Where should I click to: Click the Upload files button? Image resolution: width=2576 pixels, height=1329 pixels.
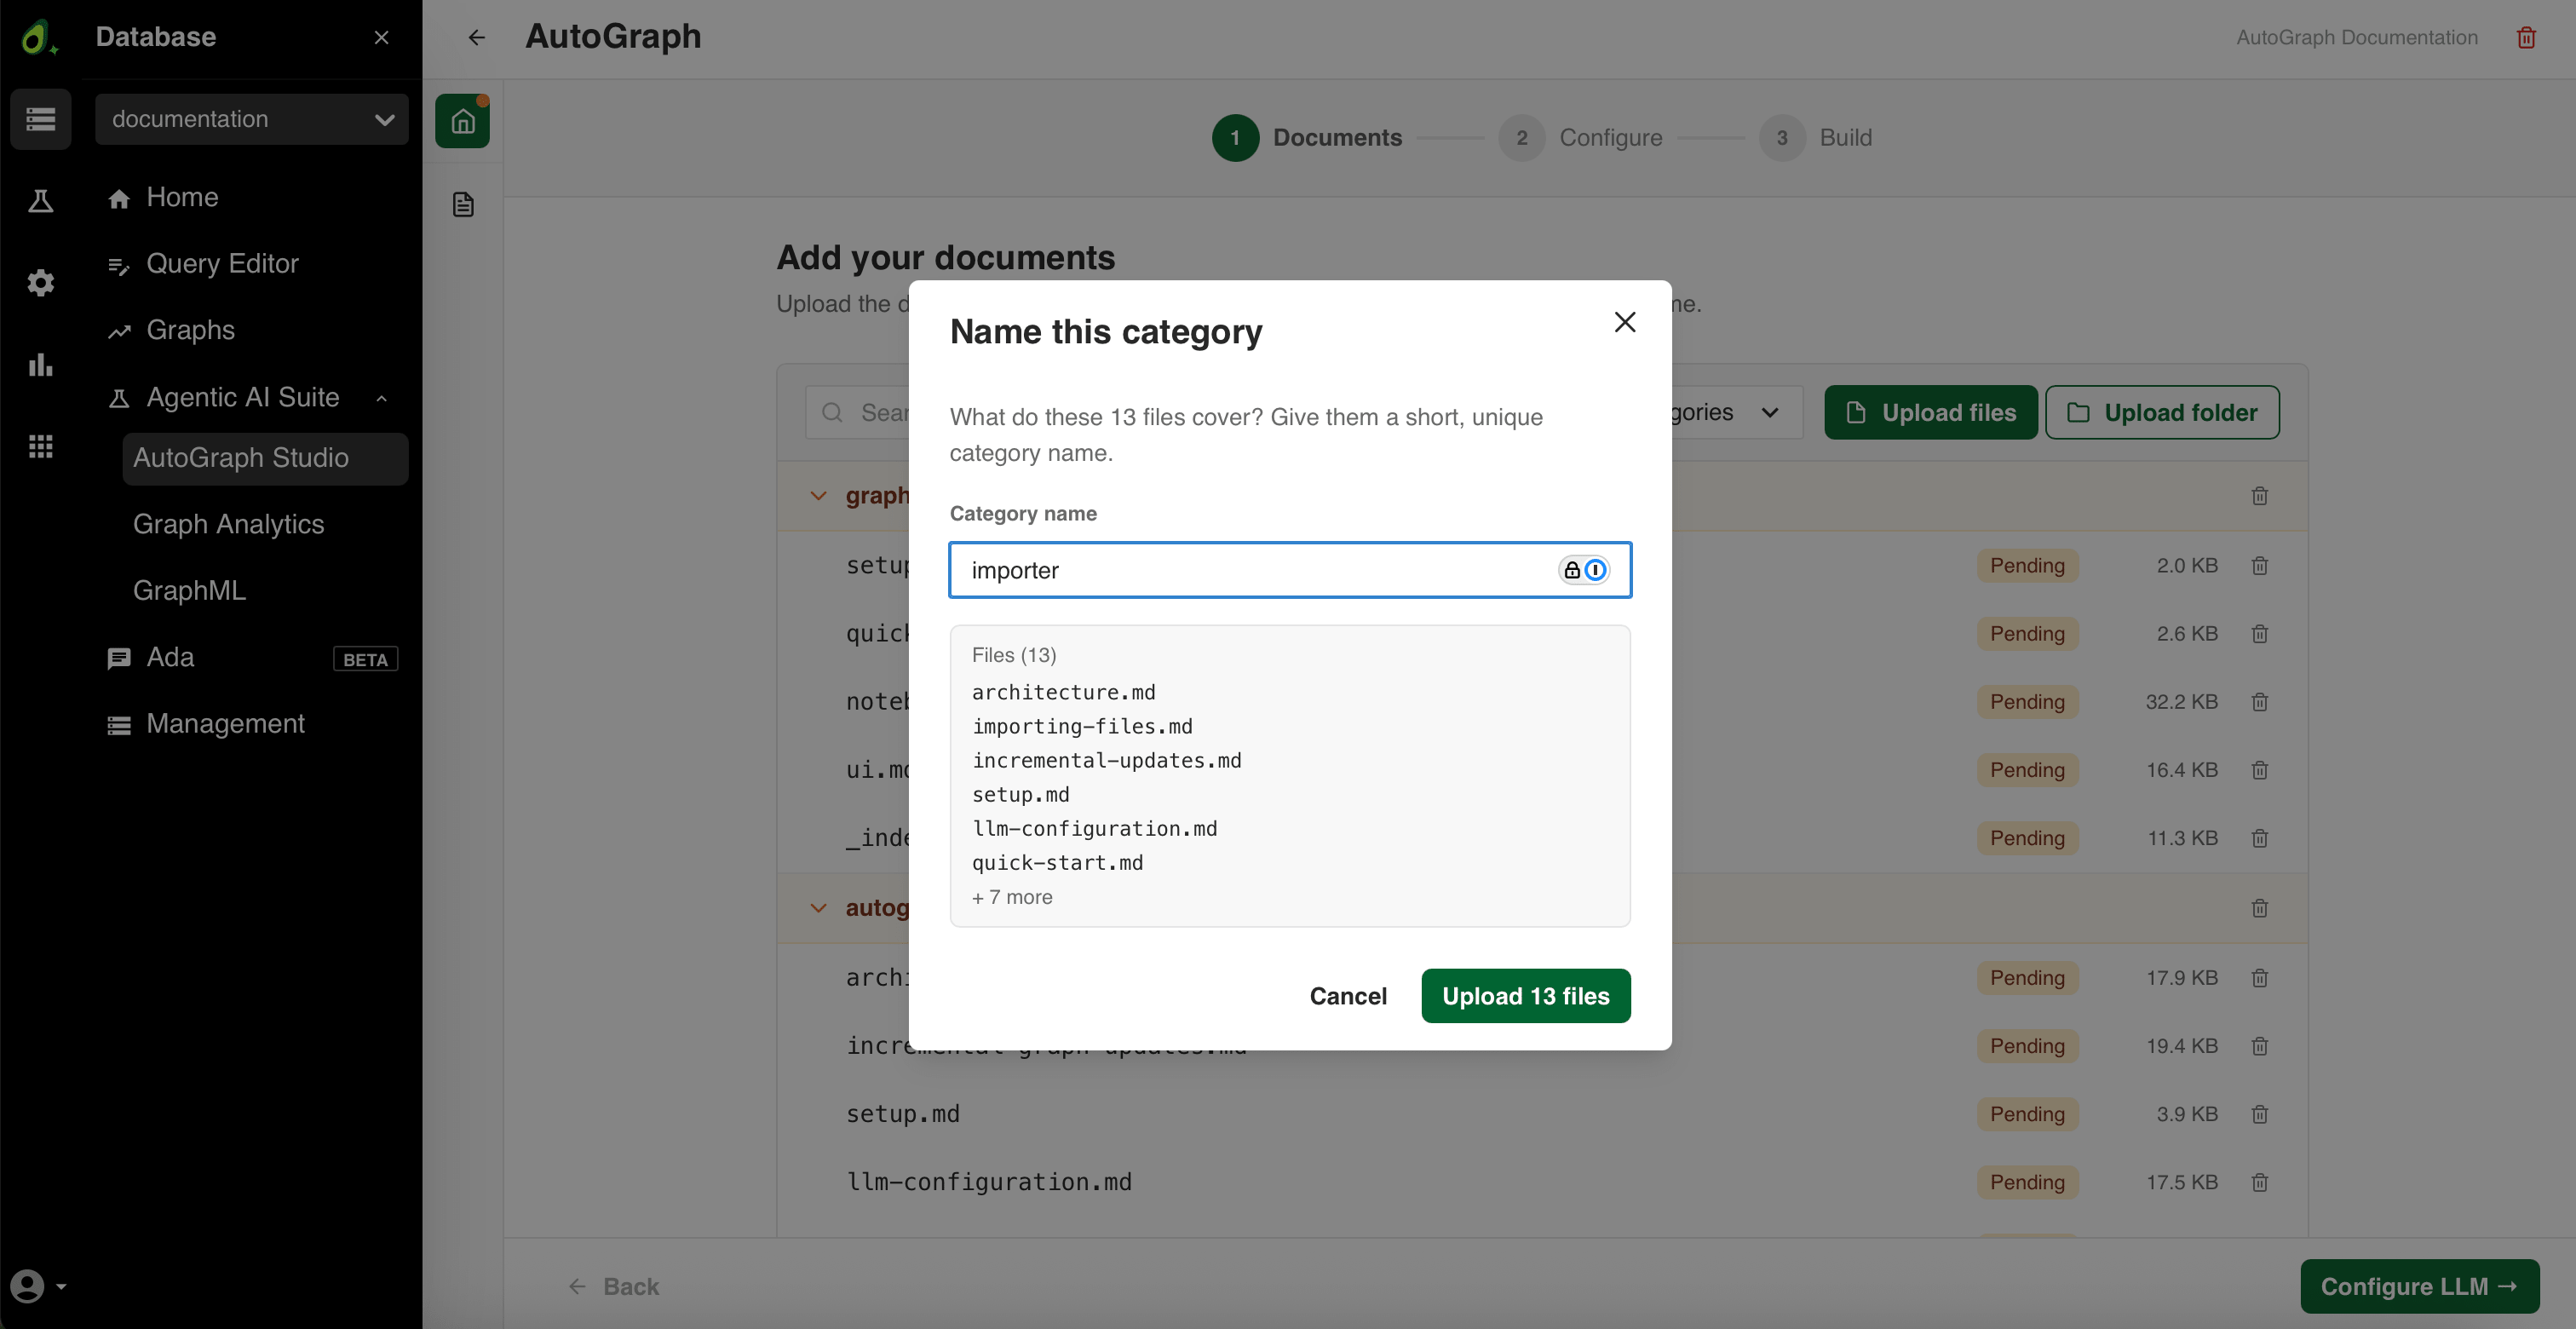click(x=1930, y=412)
